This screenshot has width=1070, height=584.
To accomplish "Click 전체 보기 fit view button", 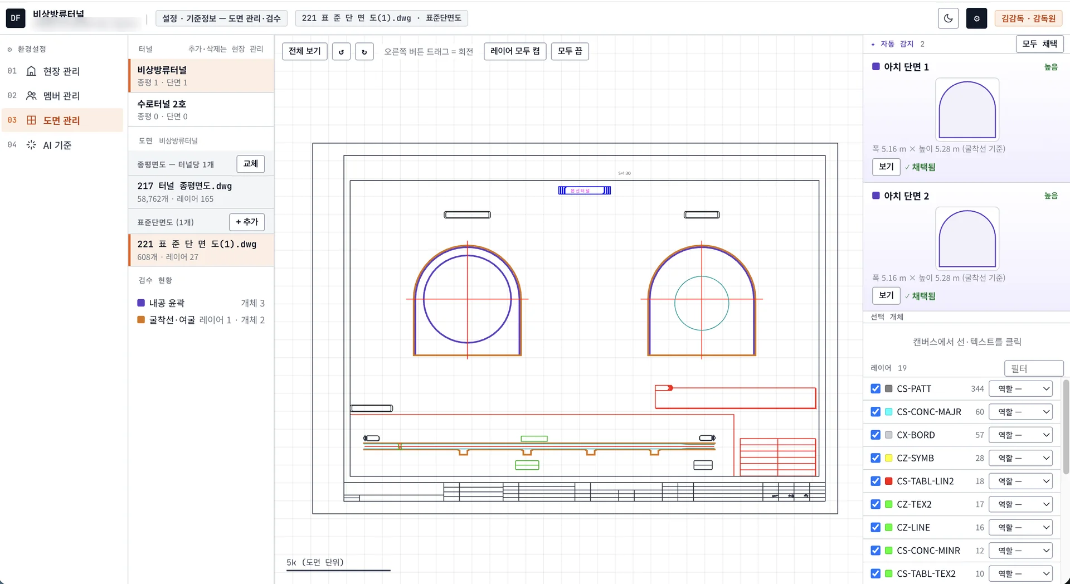I will [305, 51].
